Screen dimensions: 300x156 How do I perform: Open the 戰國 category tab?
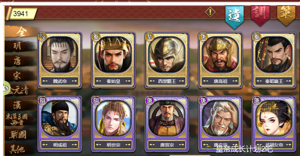[x=18, y=135]
